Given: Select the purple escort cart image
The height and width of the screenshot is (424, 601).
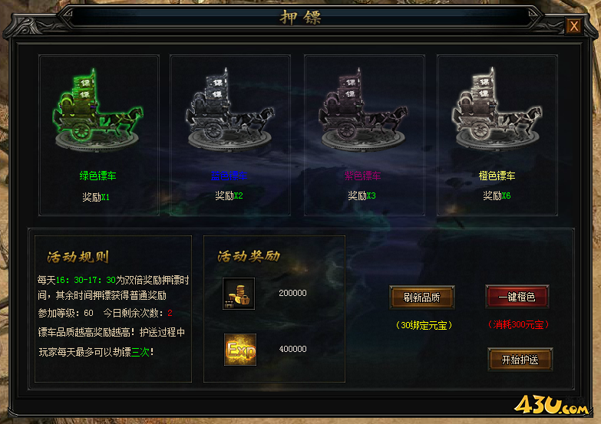Looking at the screenshot, I should tap(363, 110).
